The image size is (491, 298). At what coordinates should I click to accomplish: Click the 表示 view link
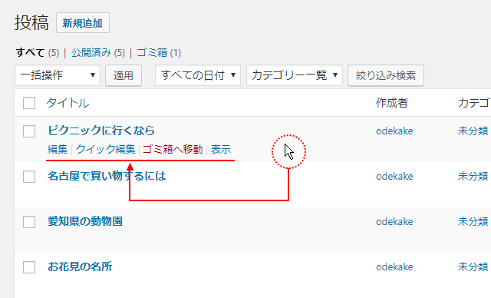221,150
